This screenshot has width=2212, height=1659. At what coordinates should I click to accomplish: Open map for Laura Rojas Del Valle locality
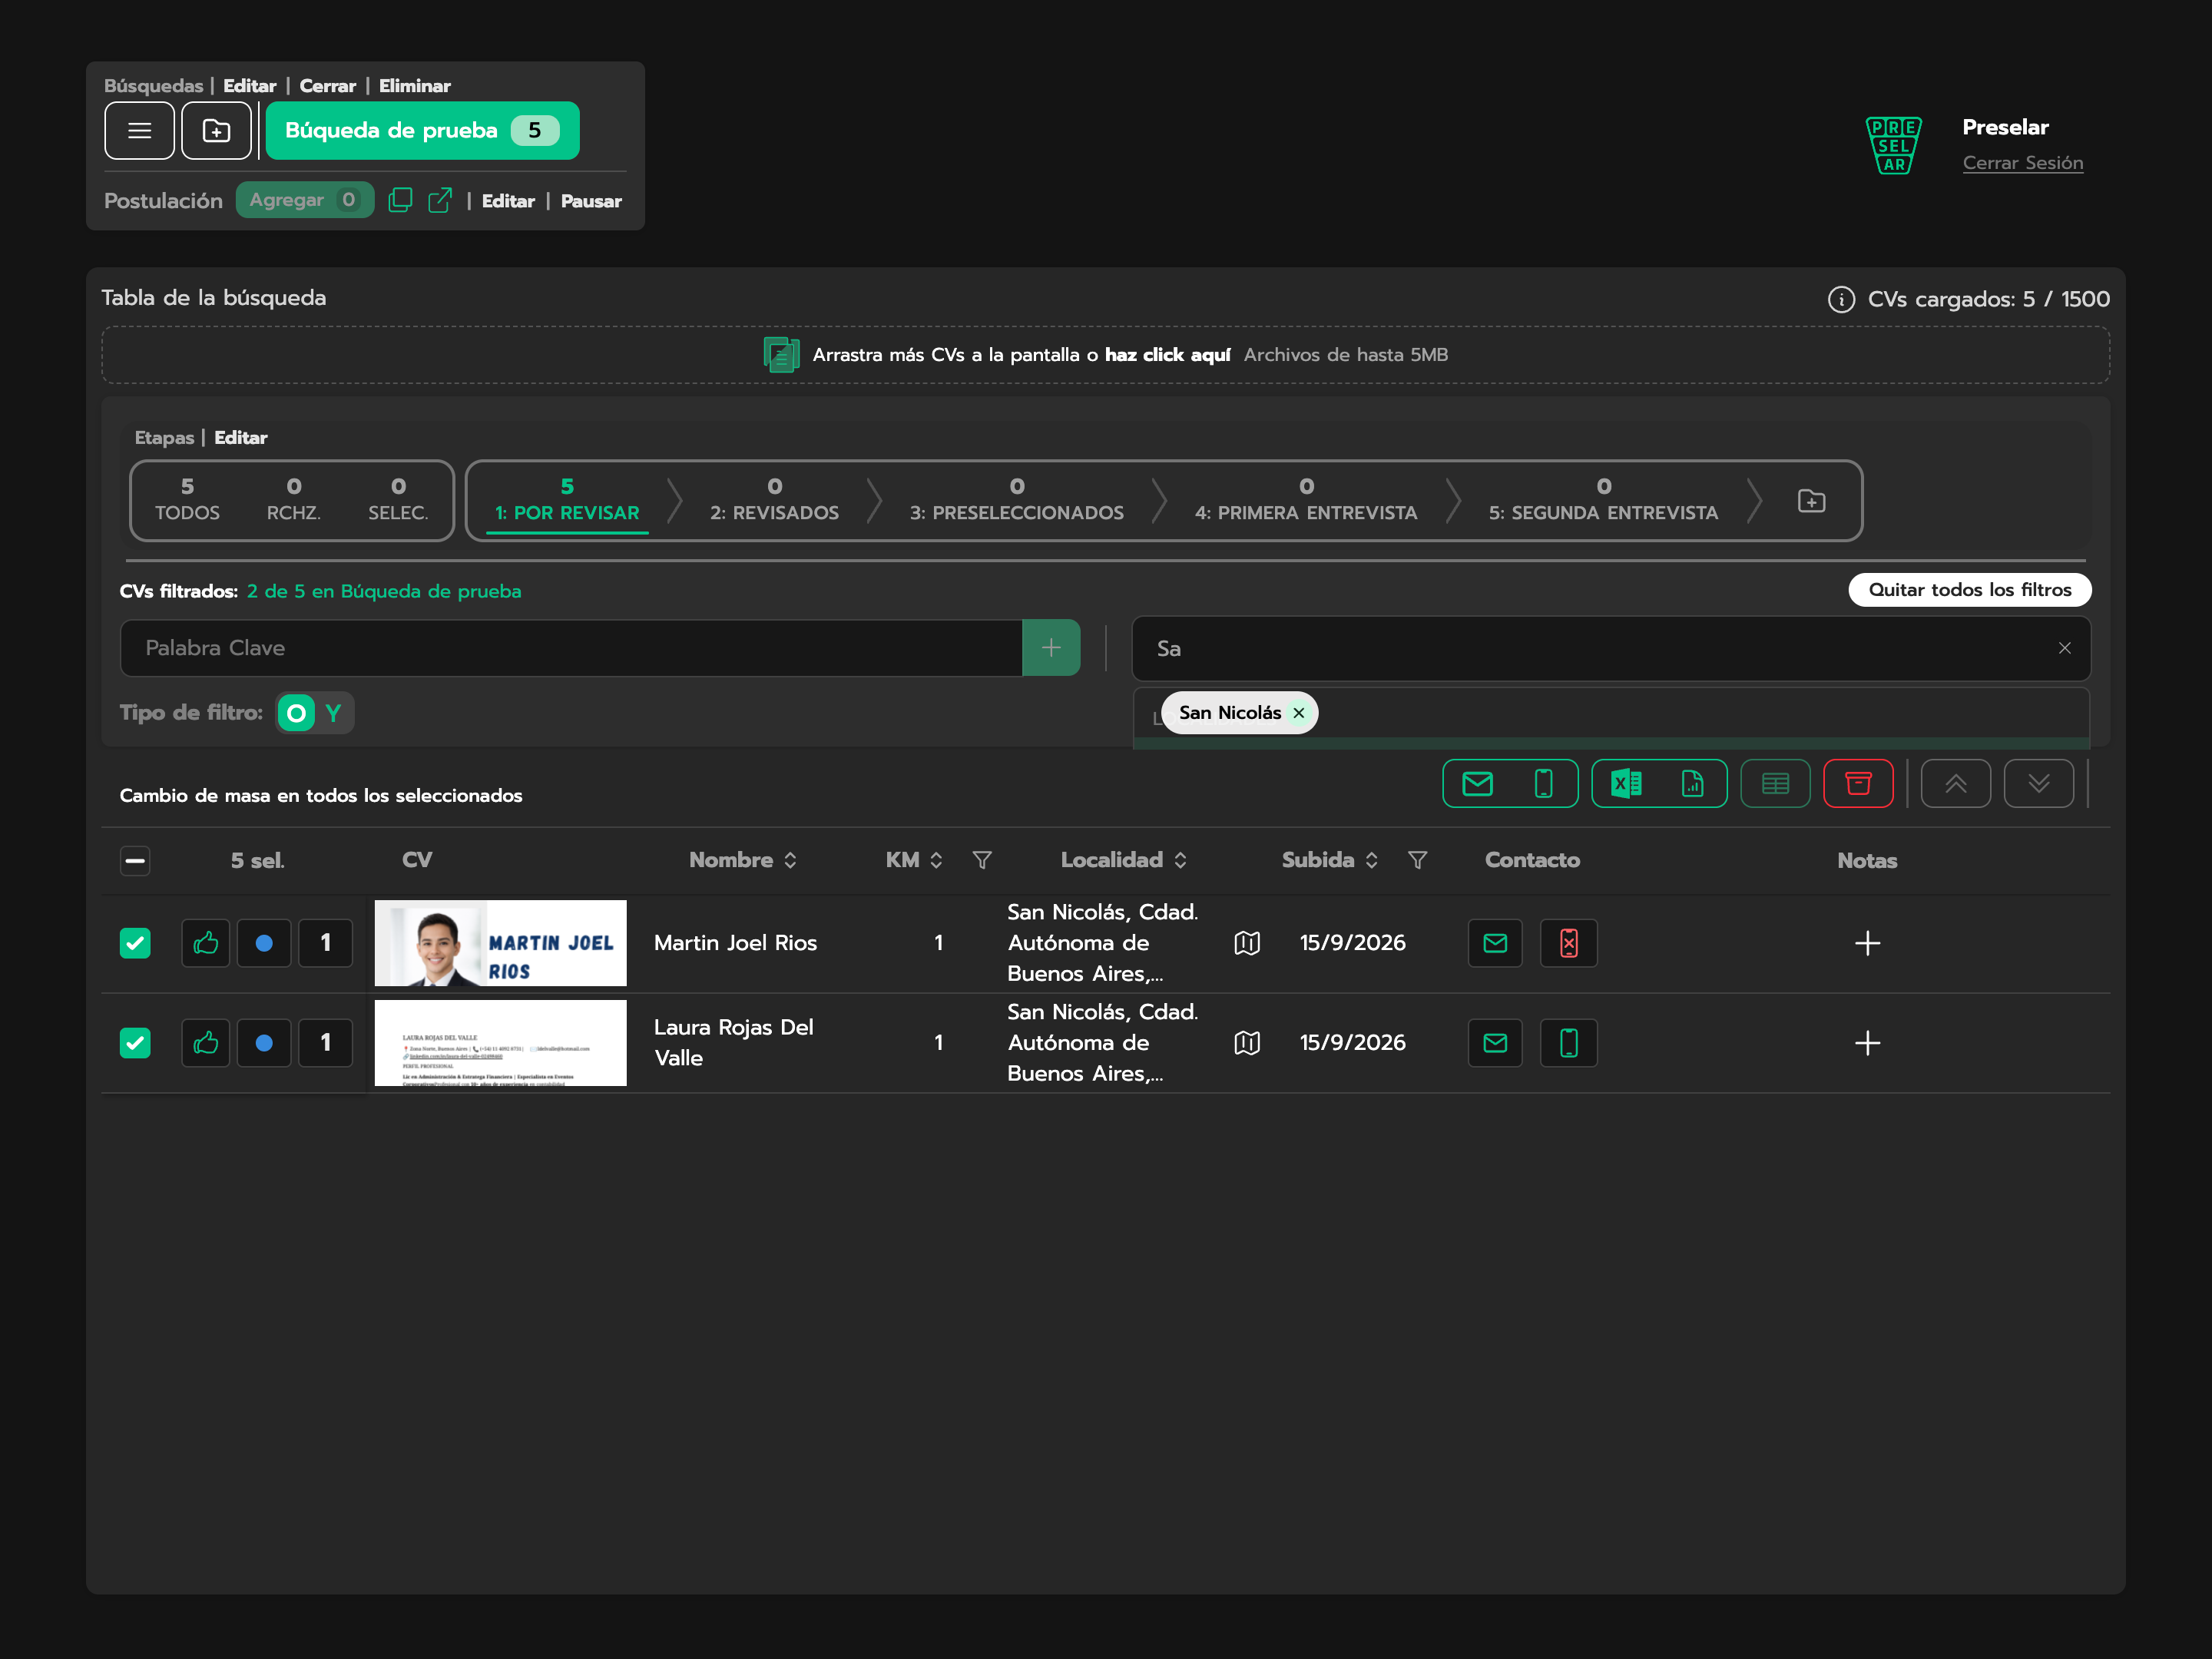[1247, 1043]
